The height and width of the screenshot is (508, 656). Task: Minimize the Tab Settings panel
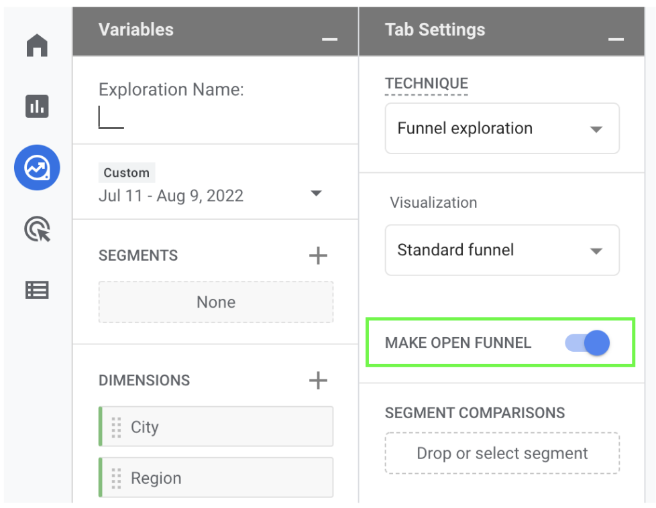tap(616, 40)
